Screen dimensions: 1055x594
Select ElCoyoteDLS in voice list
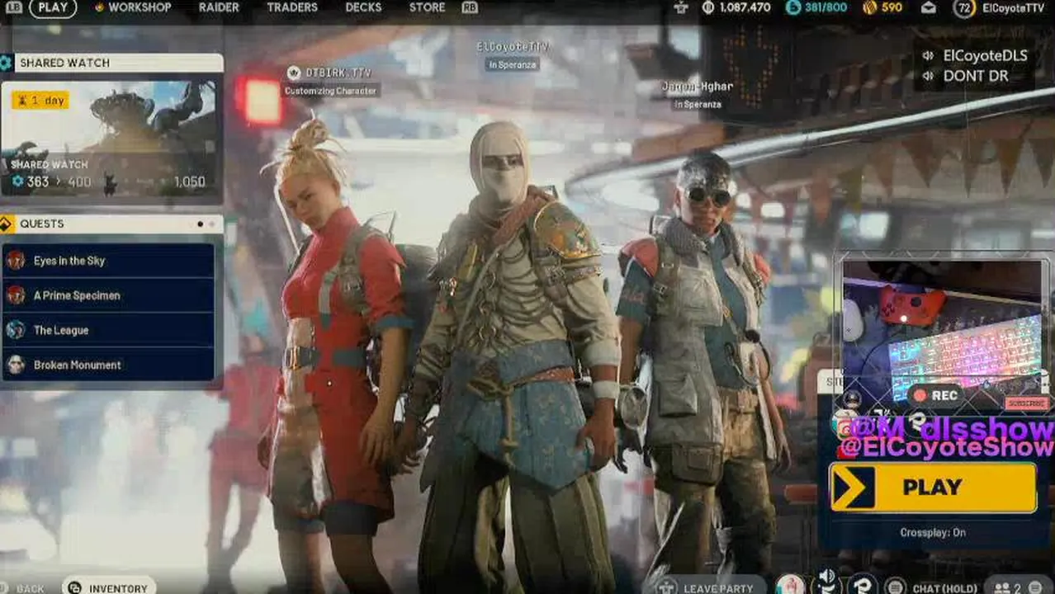(x=985, y=56)
